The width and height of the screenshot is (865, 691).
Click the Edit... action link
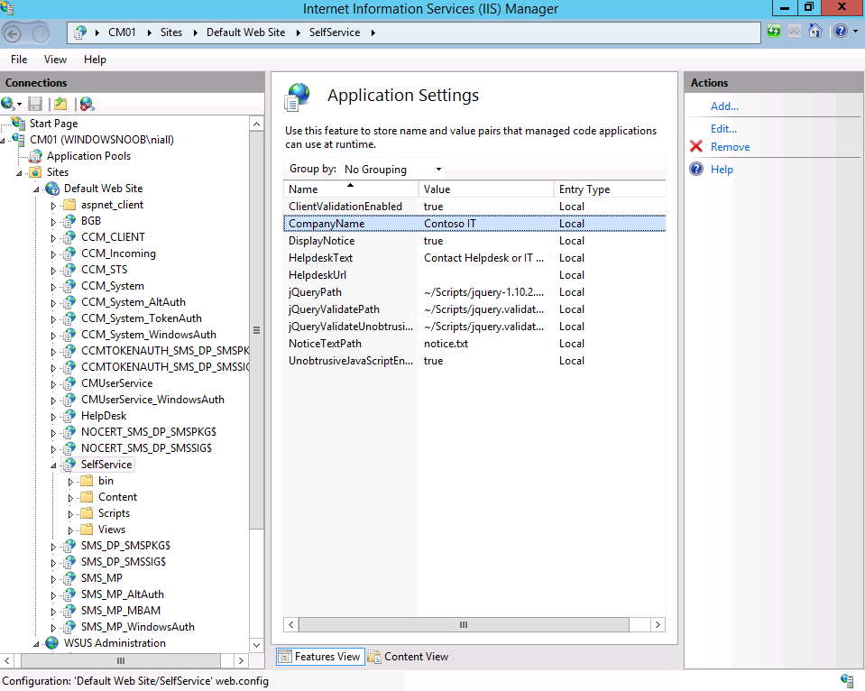click(x=723, y=129)
